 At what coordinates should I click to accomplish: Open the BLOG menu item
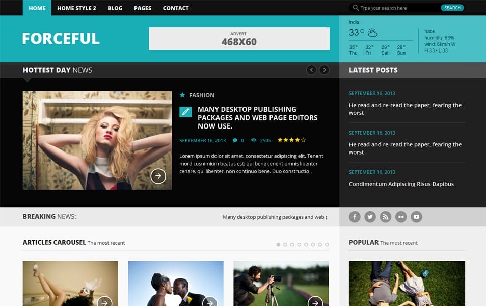tap(115, 8)
